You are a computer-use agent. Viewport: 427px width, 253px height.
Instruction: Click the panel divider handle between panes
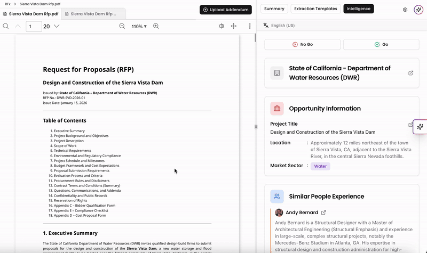(x=256, y=127)
